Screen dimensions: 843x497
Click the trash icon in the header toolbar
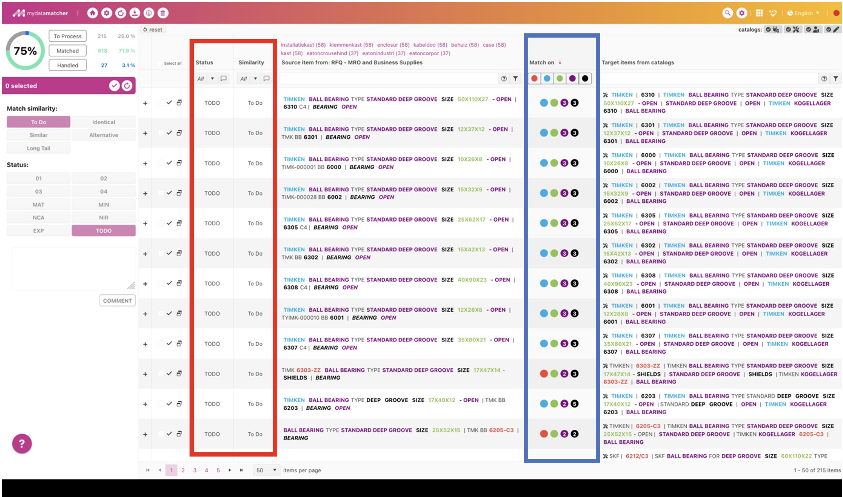(x=163, y=13)
